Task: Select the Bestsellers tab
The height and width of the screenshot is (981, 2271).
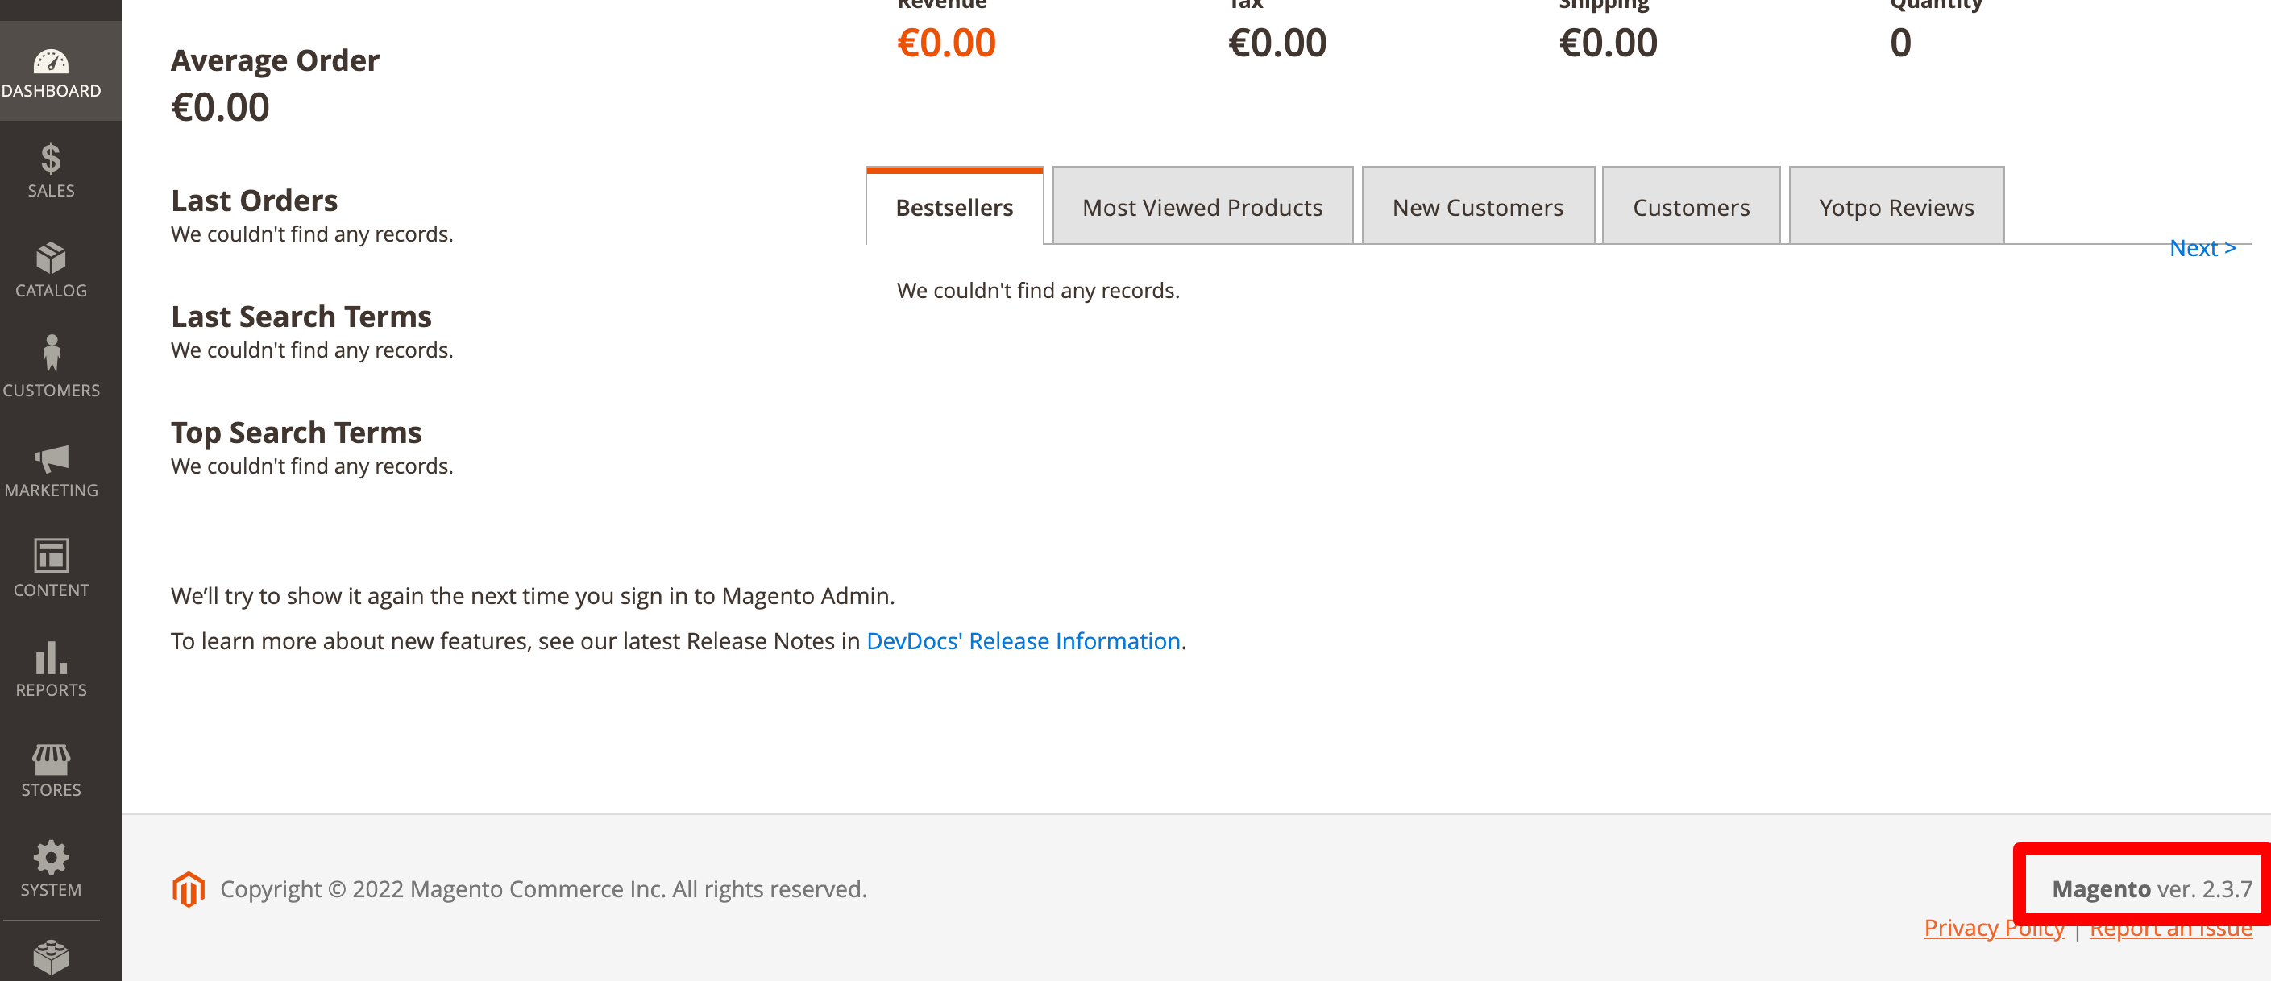Action: click(x=954, y=206)
